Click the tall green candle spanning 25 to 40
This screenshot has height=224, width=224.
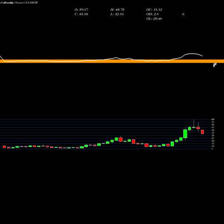point(185,134)
